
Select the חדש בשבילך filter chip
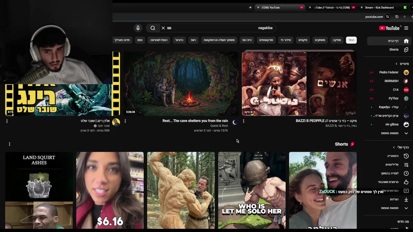tap(122, 40)
